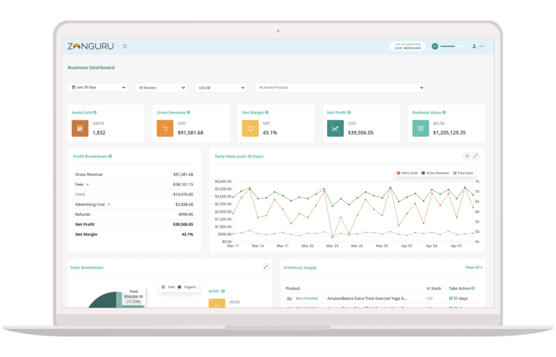Click the Gross Revenue shopping cart icon

coord(165,128)
